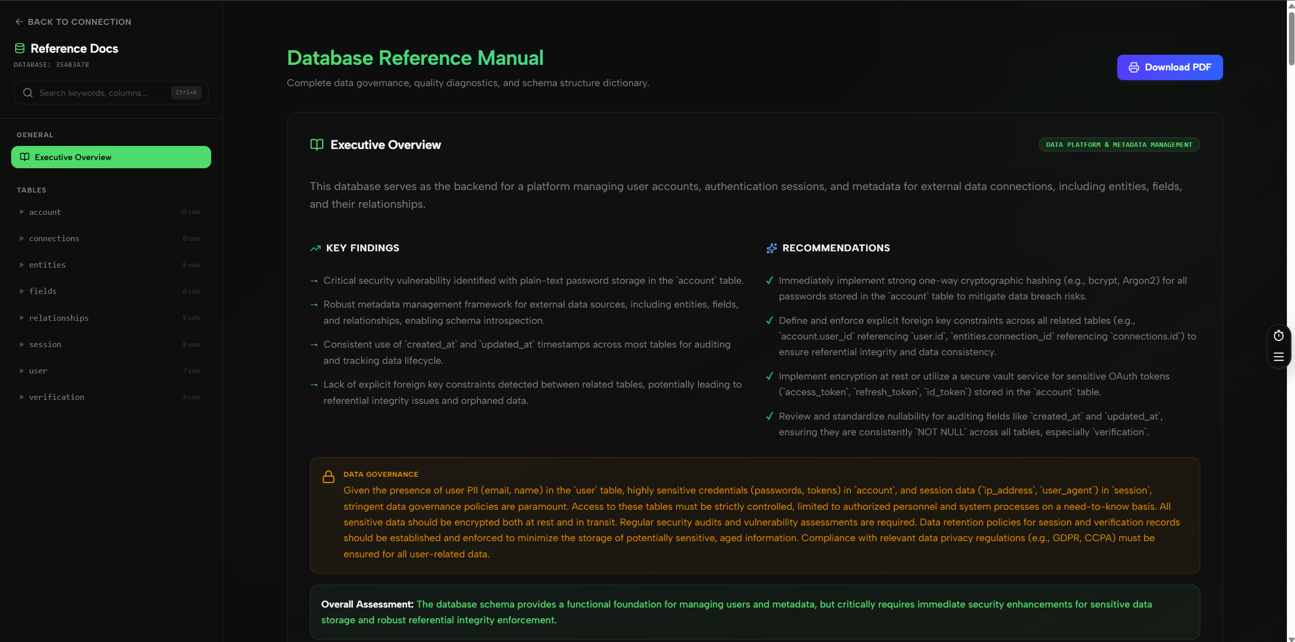The width and height of the screenshot is (1295, 642).
Task: Click the '7 cols' count for user
Action: [191, 371]
